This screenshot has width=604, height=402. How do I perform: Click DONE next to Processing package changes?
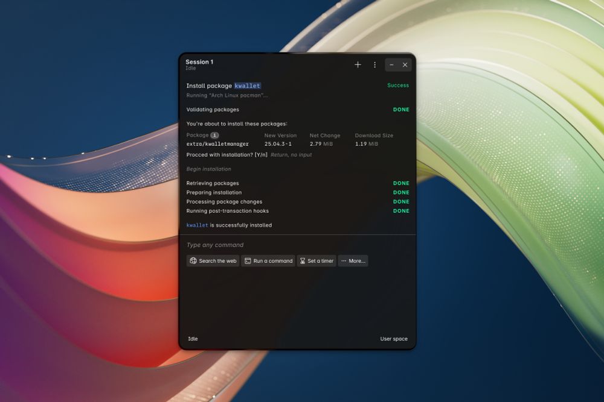click(401, 202)
